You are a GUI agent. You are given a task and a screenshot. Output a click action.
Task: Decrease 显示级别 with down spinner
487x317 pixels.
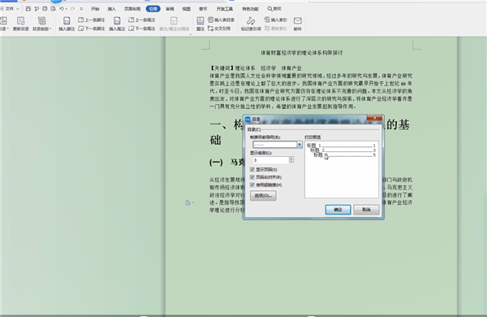tap(291, 162)
